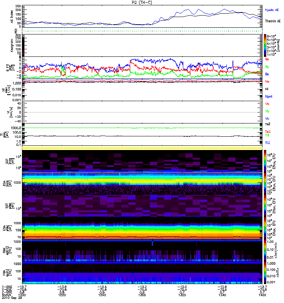This screenshot has height=303, width=284.
Task: Click the date label 2010 Sep 28
Action: click(12, 298)
